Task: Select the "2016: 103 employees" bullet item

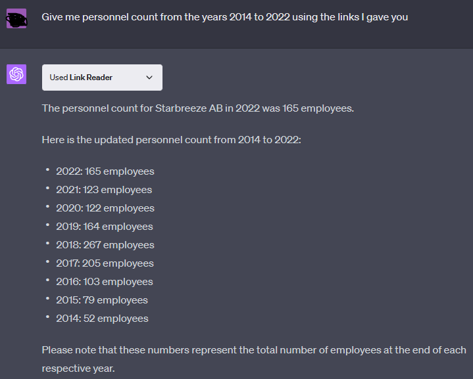Action: pyautogui.click(x=104, y=282)
